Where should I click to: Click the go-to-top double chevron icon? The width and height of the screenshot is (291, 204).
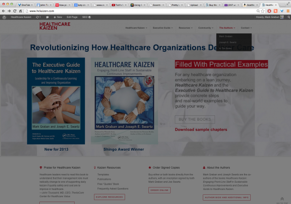click(x=282, y=199)
